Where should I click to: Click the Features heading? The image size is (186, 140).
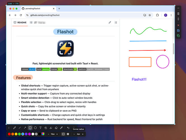23,78
